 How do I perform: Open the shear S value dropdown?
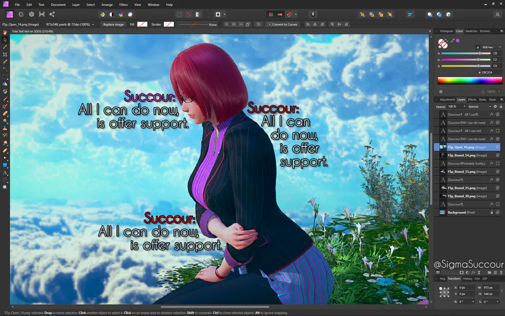498,302
